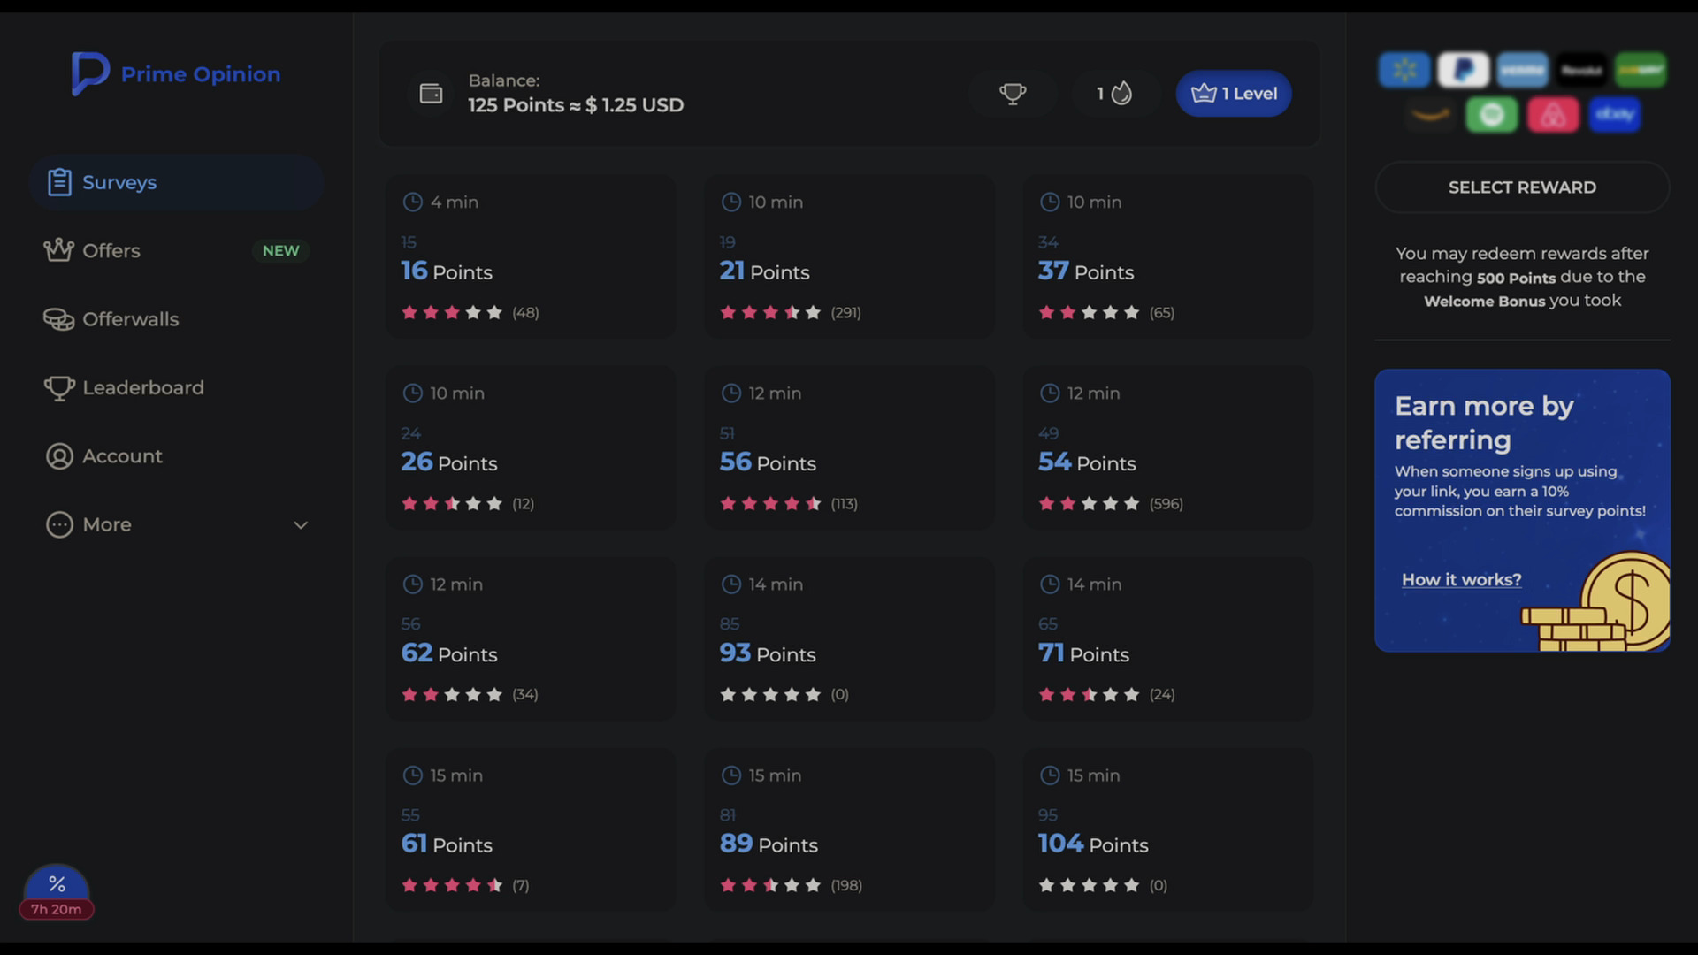Viewport: 1698px width, 955px height.
Task: Open the Account page
Action: [122, 456]
